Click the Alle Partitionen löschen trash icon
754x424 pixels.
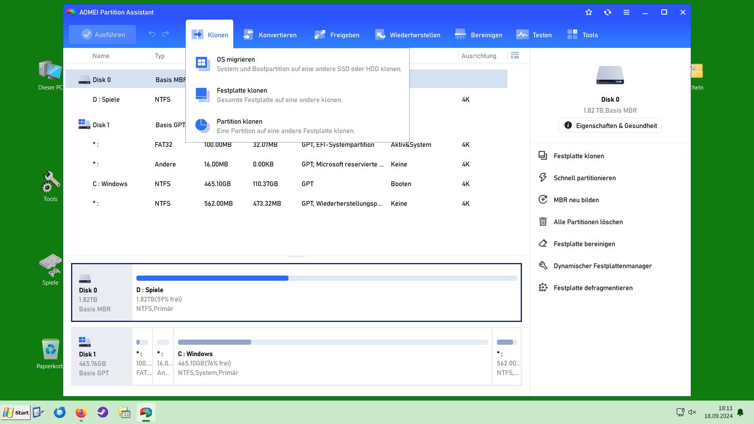tap(543, 221)
